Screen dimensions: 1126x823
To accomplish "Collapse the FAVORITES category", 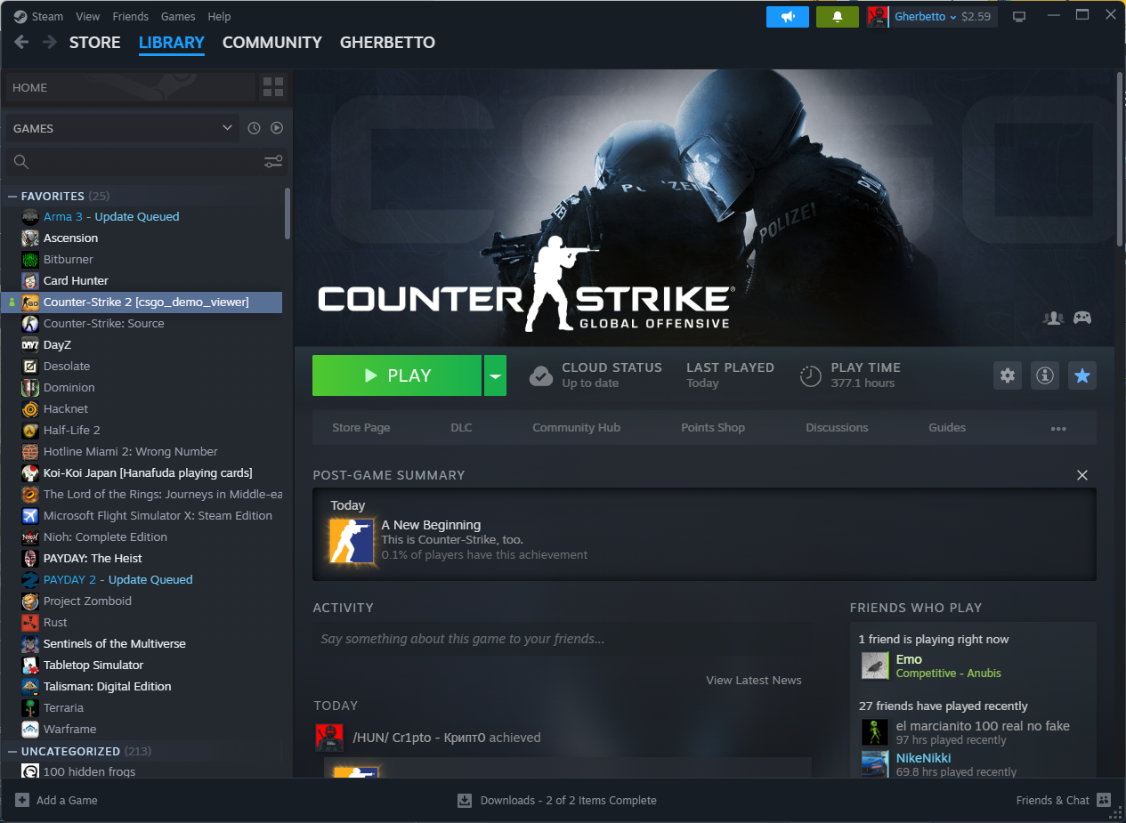I will point(12,196).
